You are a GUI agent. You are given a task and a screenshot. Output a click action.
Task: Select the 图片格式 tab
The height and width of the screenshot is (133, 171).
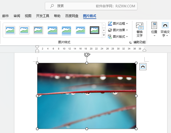90,16
